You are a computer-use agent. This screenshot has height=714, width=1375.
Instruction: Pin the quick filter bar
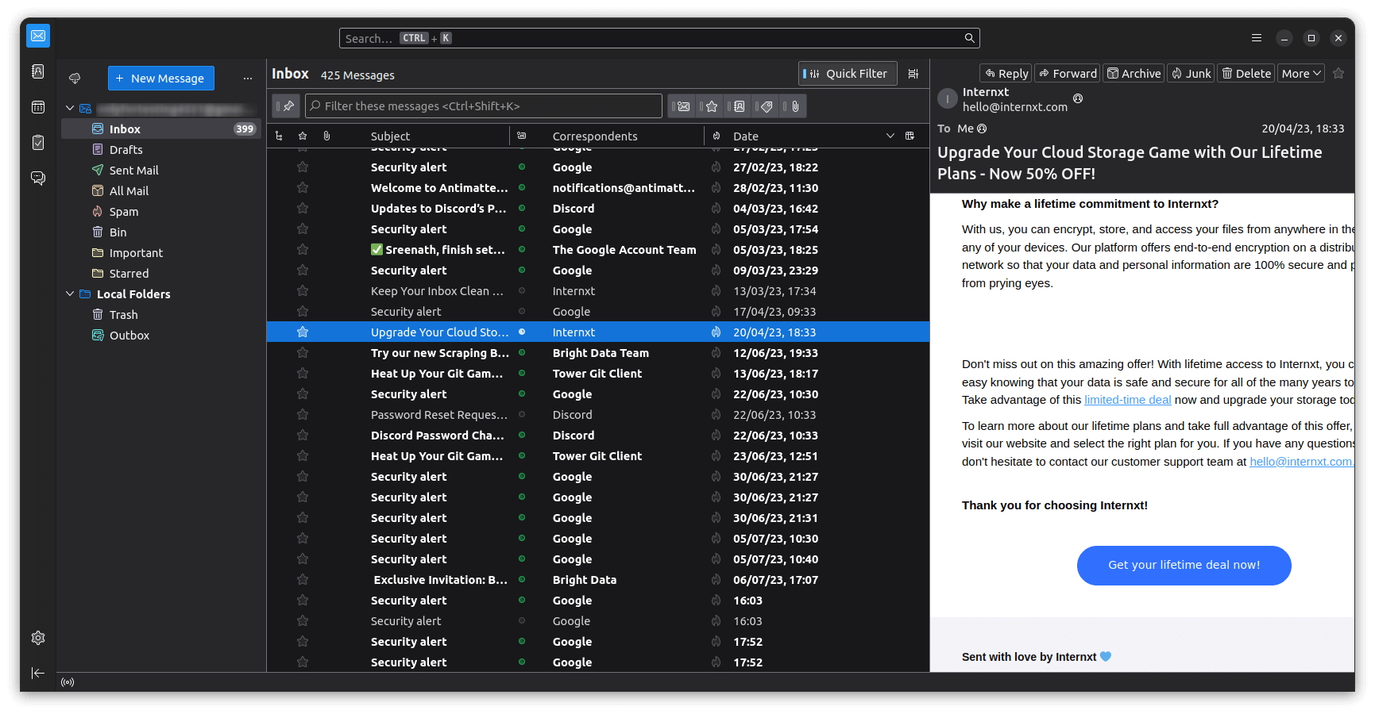pos(286,106)
